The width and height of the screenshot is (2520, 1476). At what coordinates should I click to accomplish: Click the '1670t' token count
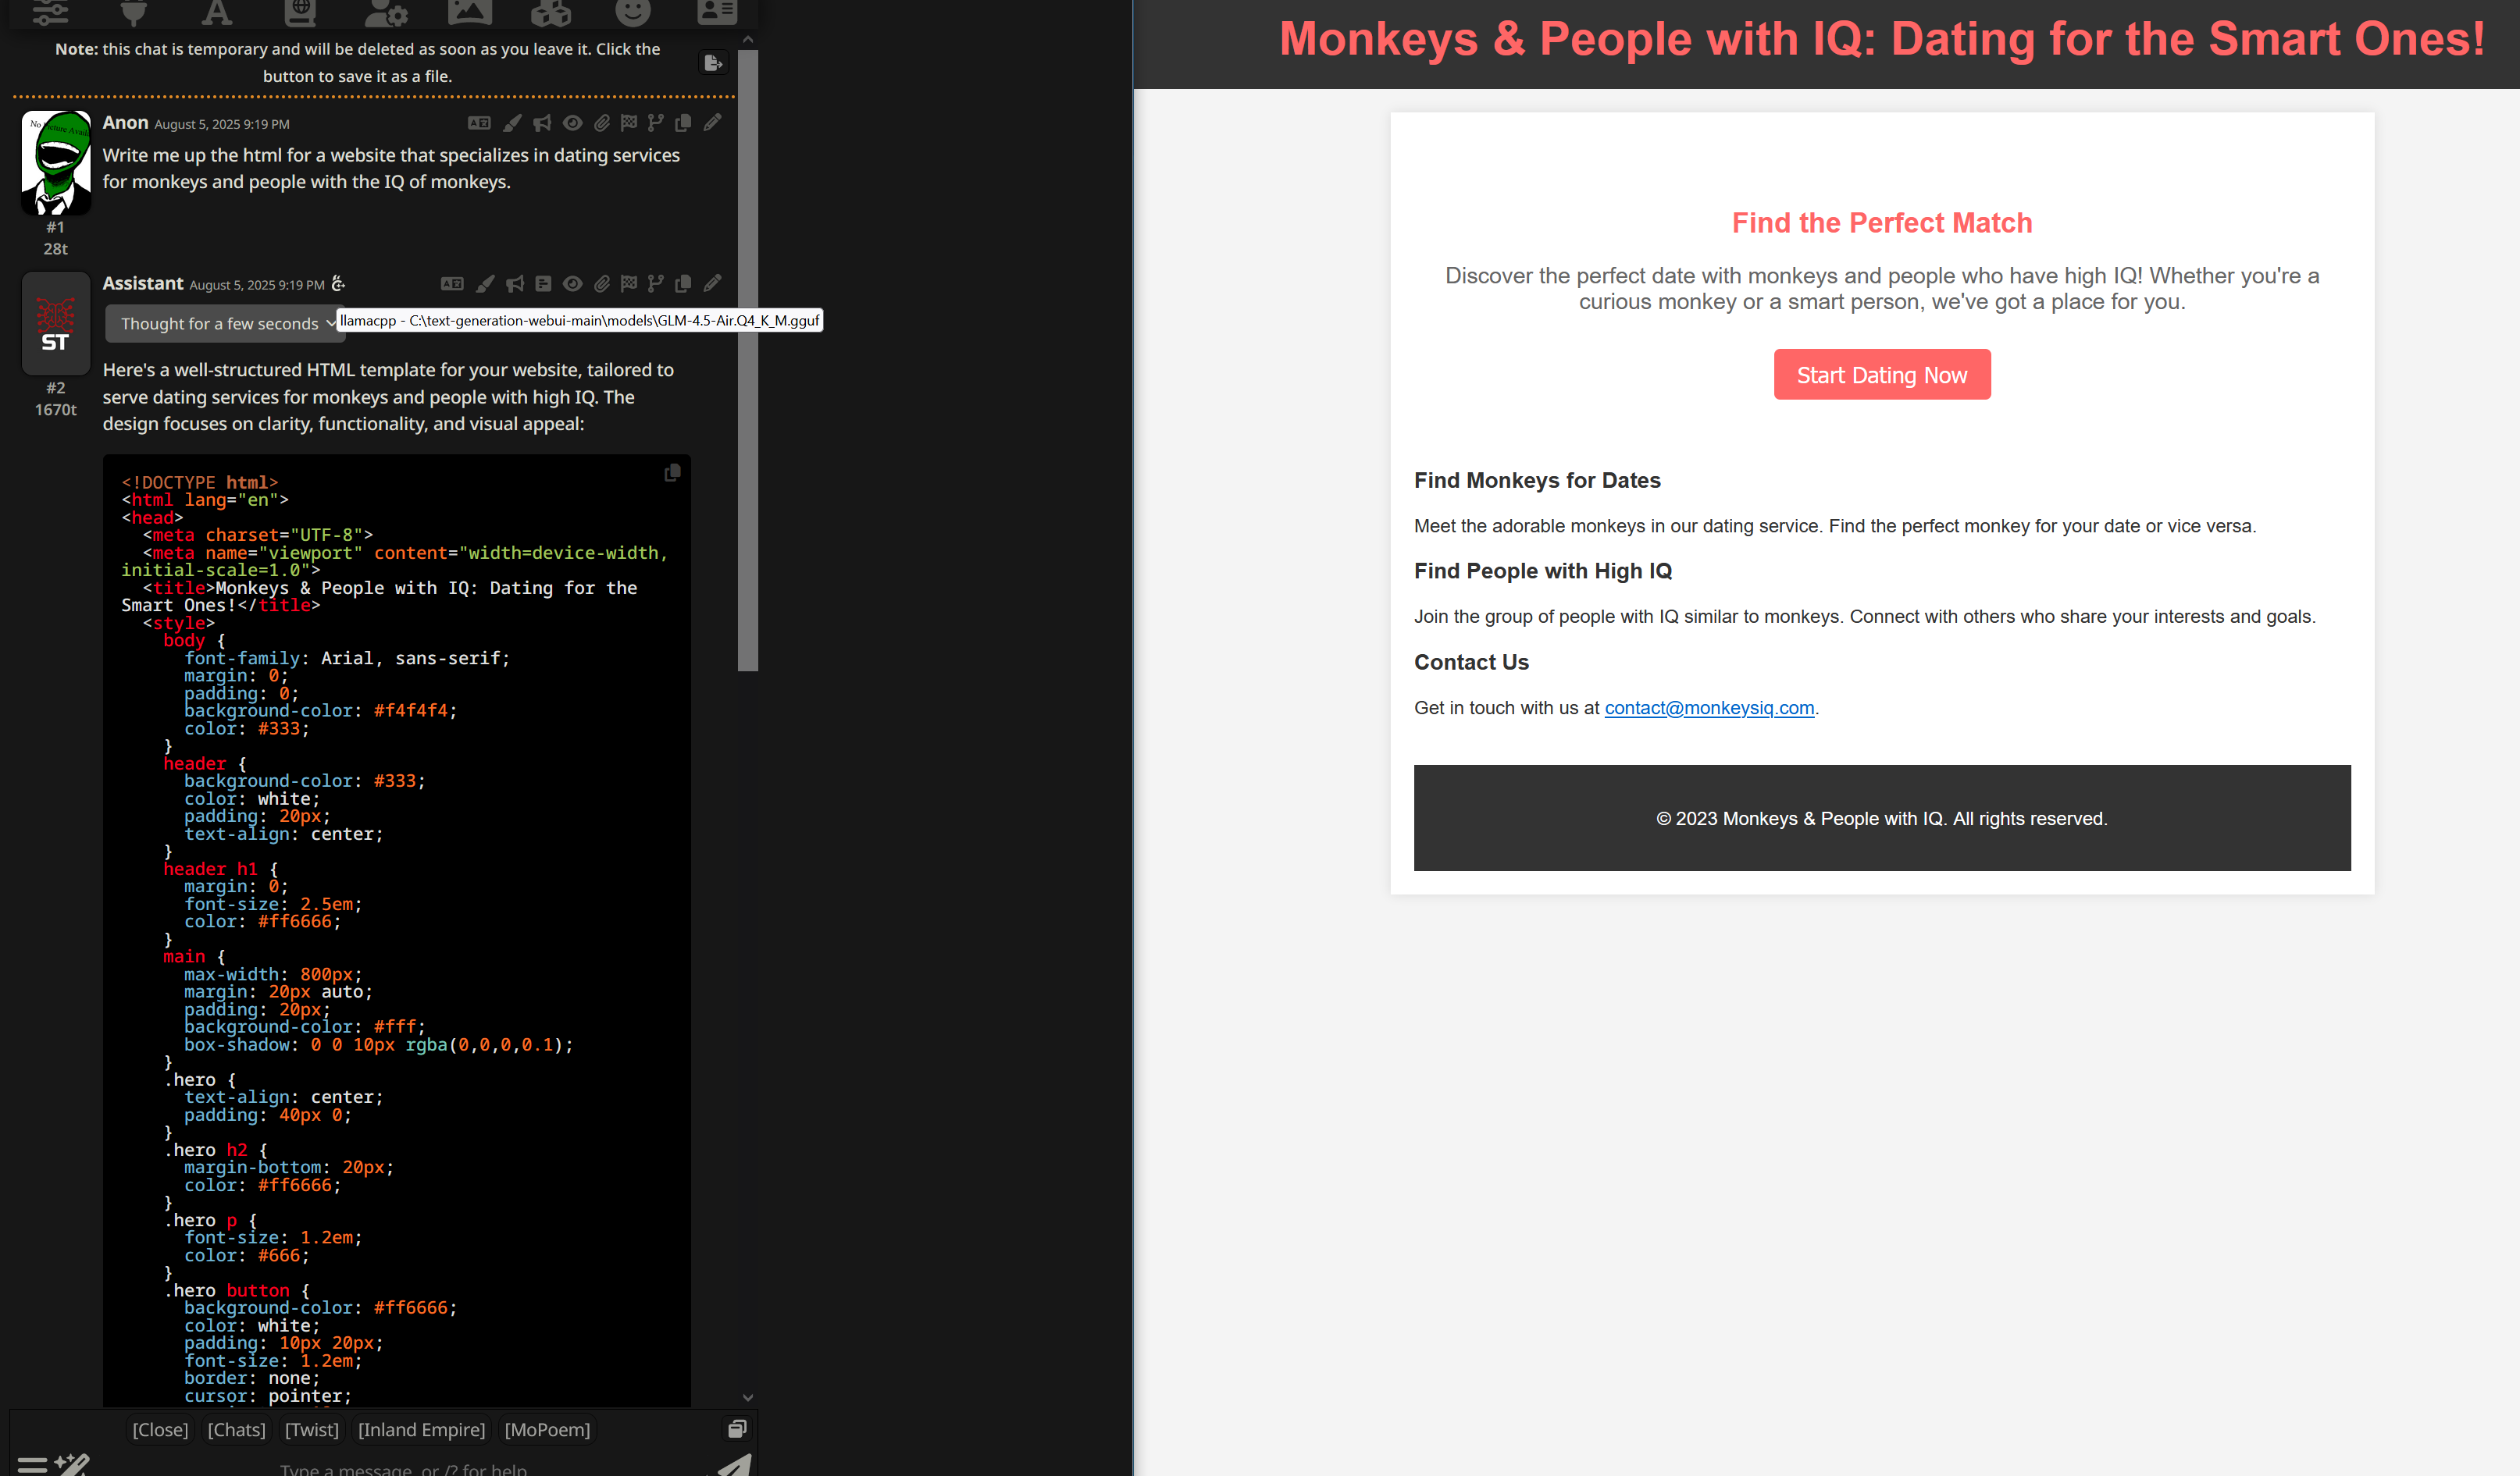pos(56,410)
